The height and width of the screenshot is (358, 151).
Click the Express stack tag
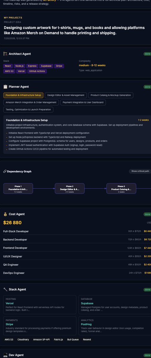click(x=32, y=66)
